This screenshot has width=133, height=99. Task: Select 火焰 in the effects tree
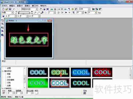coord(9,77)
